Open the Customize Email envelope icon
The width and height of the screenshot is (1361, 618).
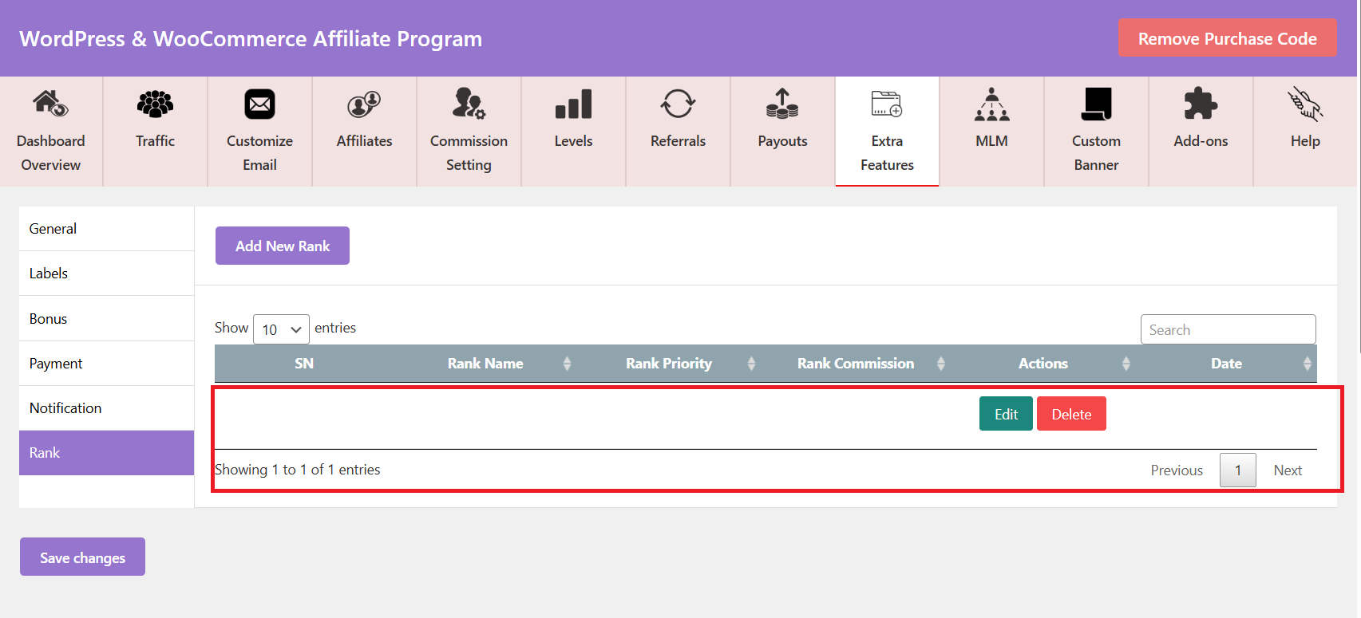coord(259,104)
